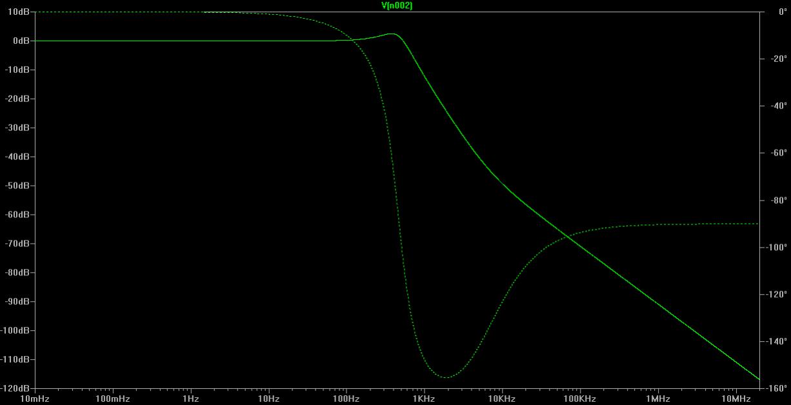Click the -160° phase axis label
The height and width of the screenshot is (405, 791).
point(776,388)
